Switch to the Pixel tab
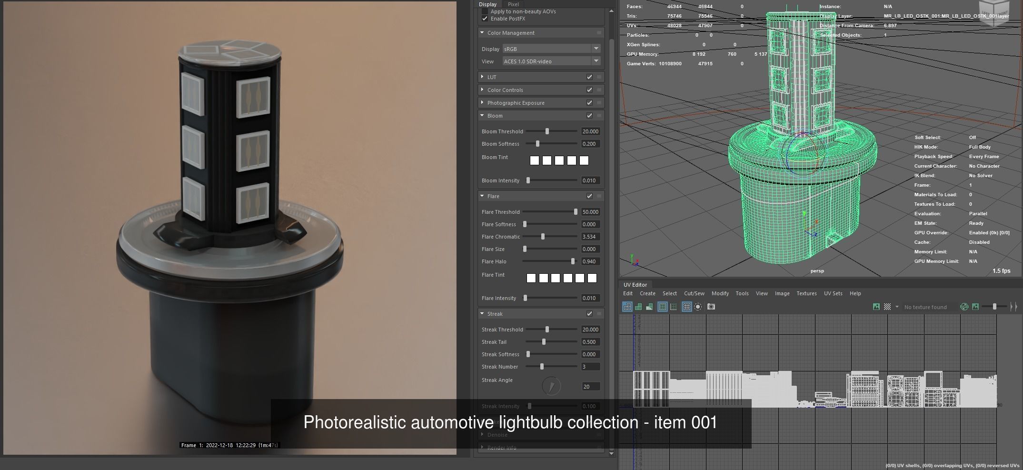This screenshot has width=1023, height=470. [513, 4]
